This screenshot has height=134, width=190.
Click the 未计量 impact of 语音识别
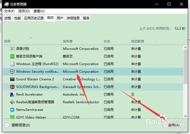point(136,49)
